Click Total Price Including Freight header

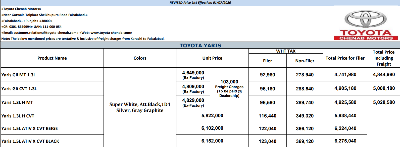(x=384, y=58)
